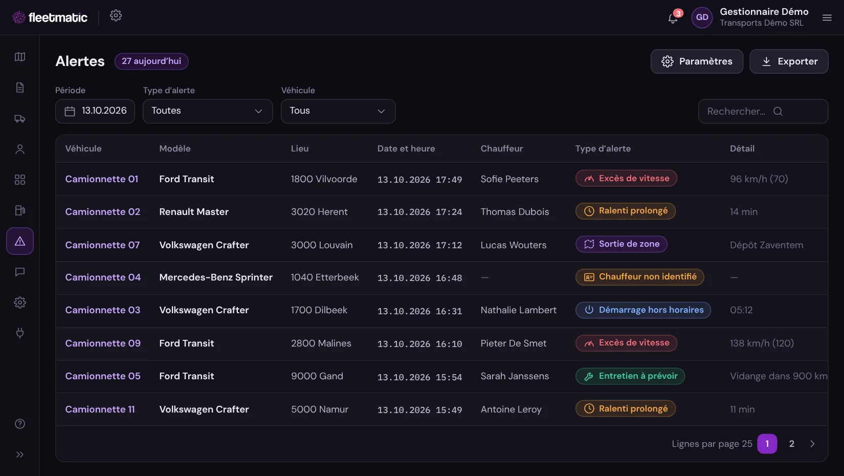Expand the sidebar with double chevron

point(20,455)
